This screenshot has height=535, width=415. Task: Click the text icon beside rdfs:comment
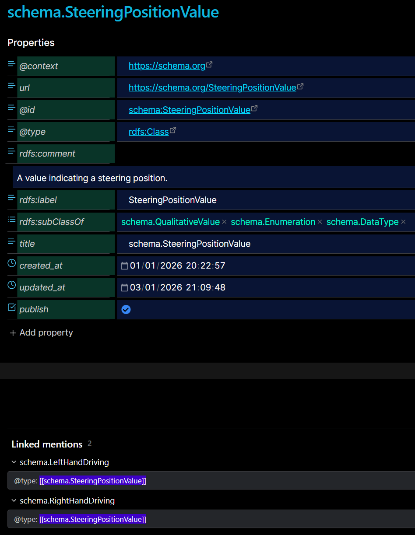point(12,151)
